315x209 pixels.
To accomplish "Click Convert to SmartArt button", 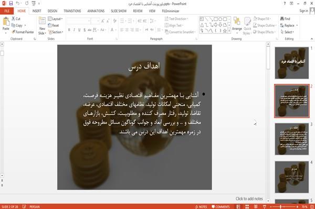I will (x=180, y=32).
